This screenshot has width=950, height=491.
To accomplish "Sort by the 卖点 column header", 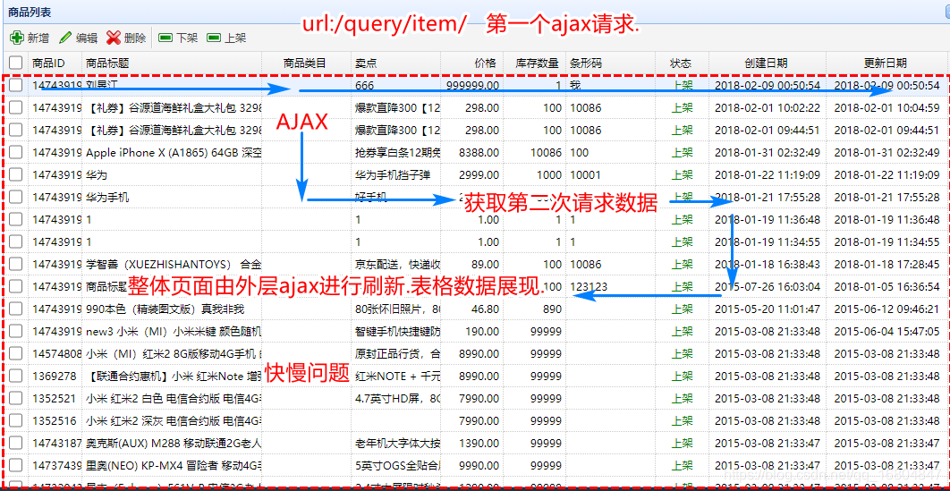I will 365,63.
